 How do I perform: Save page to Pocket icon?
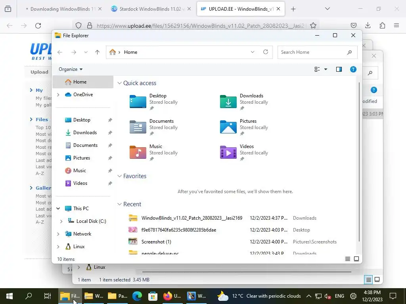[x=353, y=25]
